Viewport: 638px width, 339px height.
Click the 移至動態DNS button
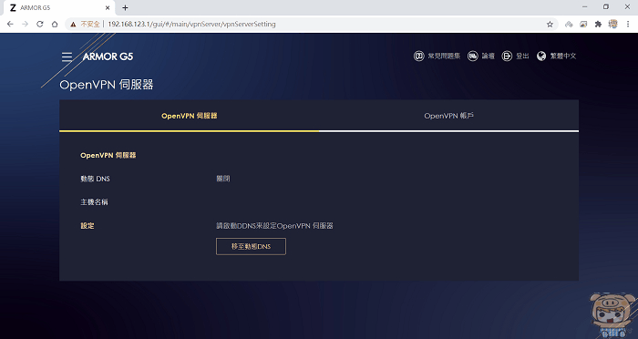[x=251, y=247]
